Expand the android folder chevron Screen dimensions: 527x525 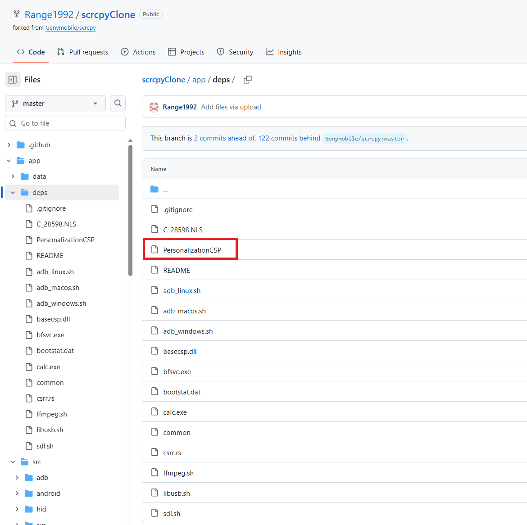point(17,493)
